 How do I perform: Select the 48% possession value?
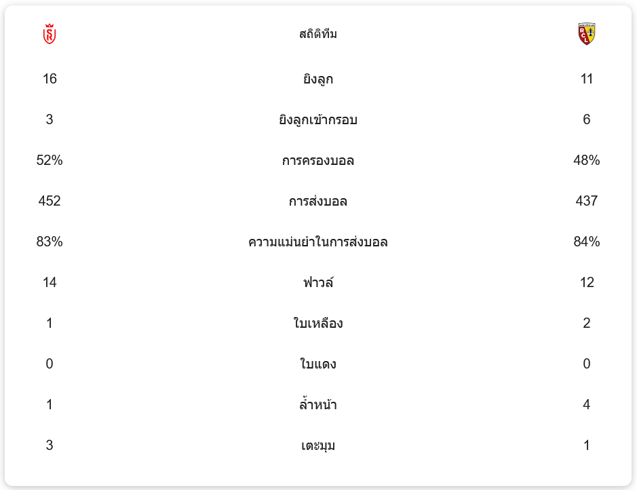[x=587, y=161]
